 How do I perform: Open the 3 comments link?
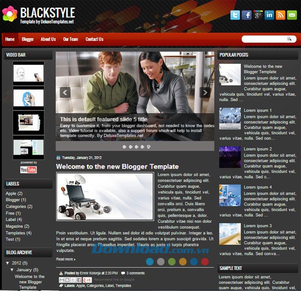pyautogui.click(x=135, y=273)
